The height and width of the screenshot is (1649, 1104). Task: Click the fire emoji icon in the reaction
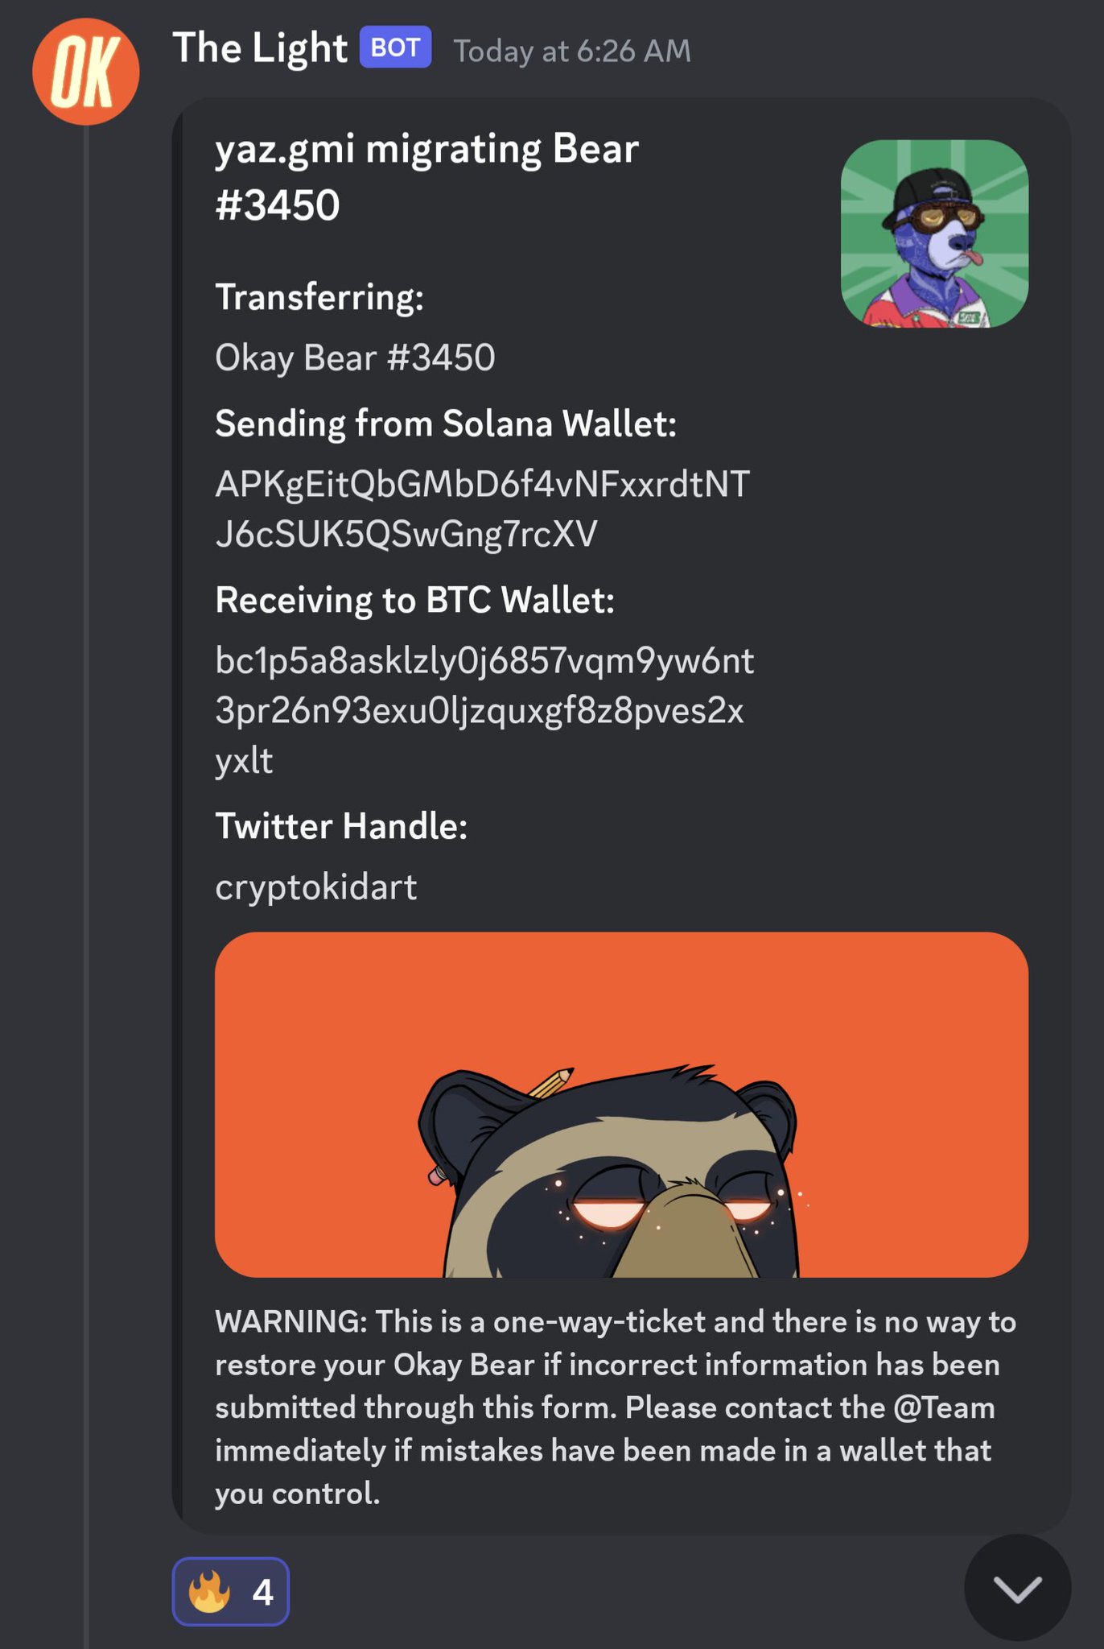click(209, 1592)
